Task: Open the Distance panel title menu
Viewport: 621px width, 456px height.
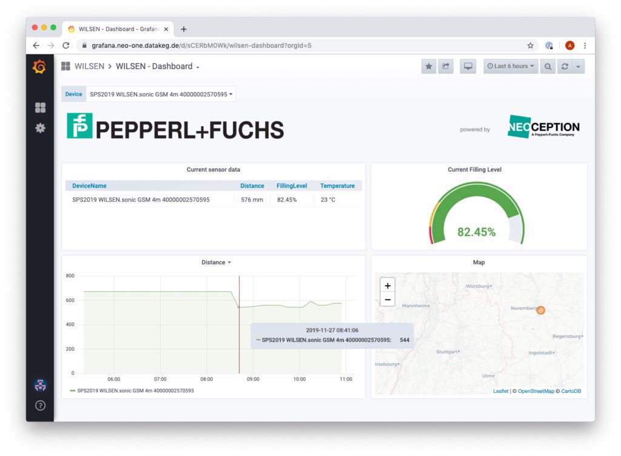Action: point(216,263)
